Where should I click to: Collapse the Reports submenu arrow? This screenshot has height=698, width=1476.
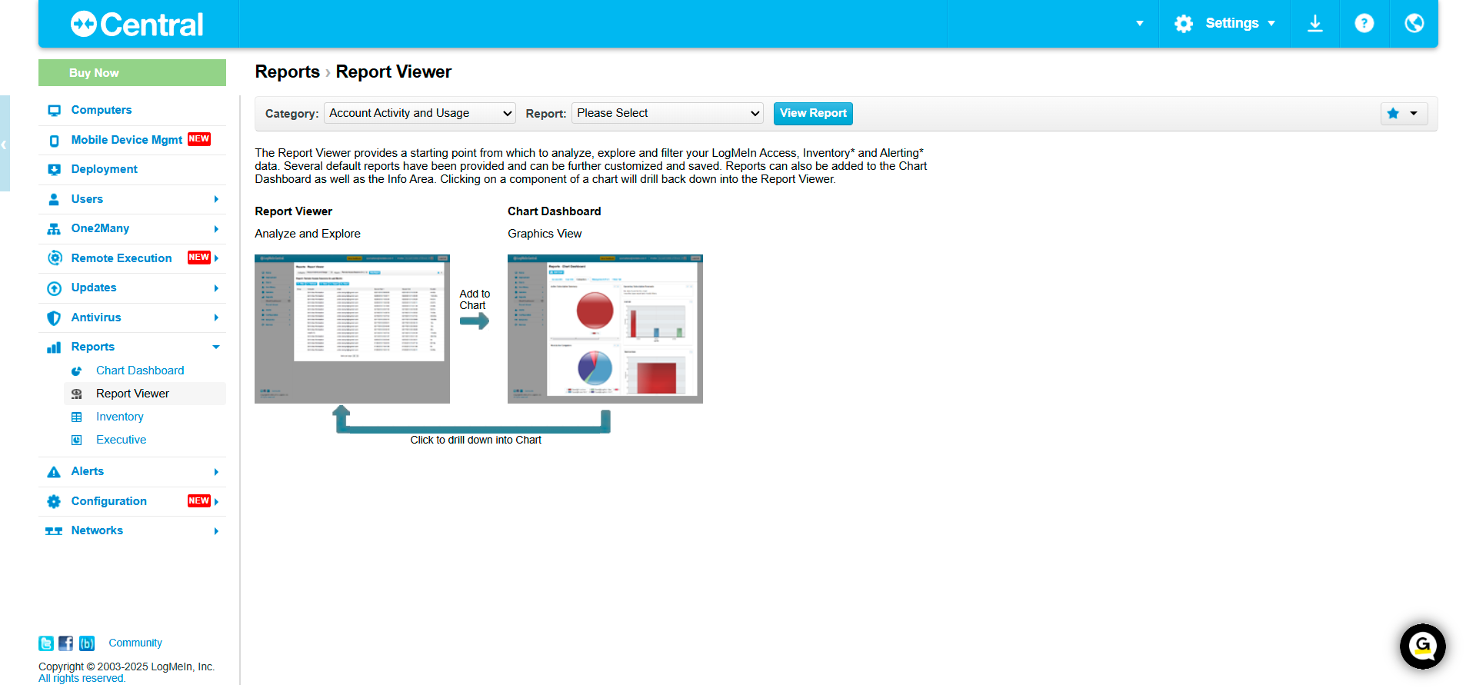click(216, 347)
